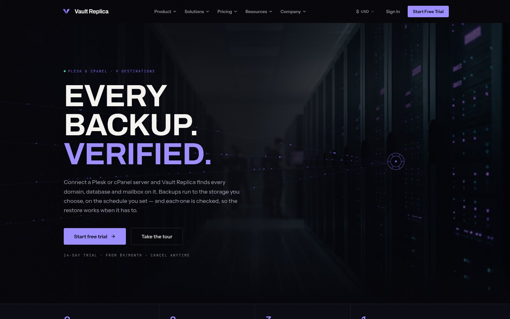Click the Take the tour button
This screenshot has width=510, height=319.
click(157, 236)
